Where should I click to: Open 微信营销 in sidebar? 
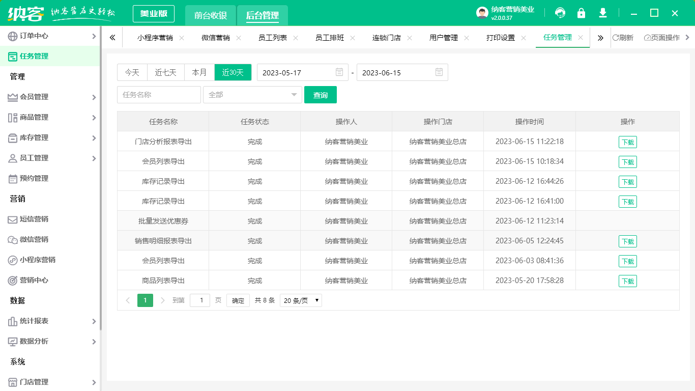[50, 239]
